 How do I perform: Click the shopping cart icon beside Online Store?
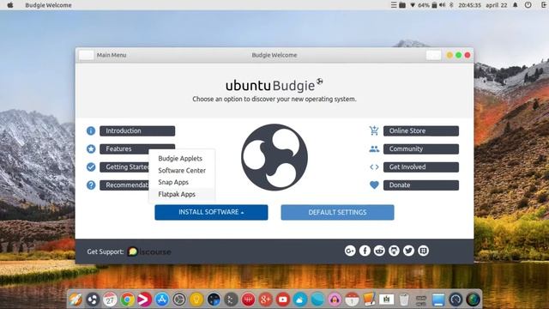coord(374,130)
